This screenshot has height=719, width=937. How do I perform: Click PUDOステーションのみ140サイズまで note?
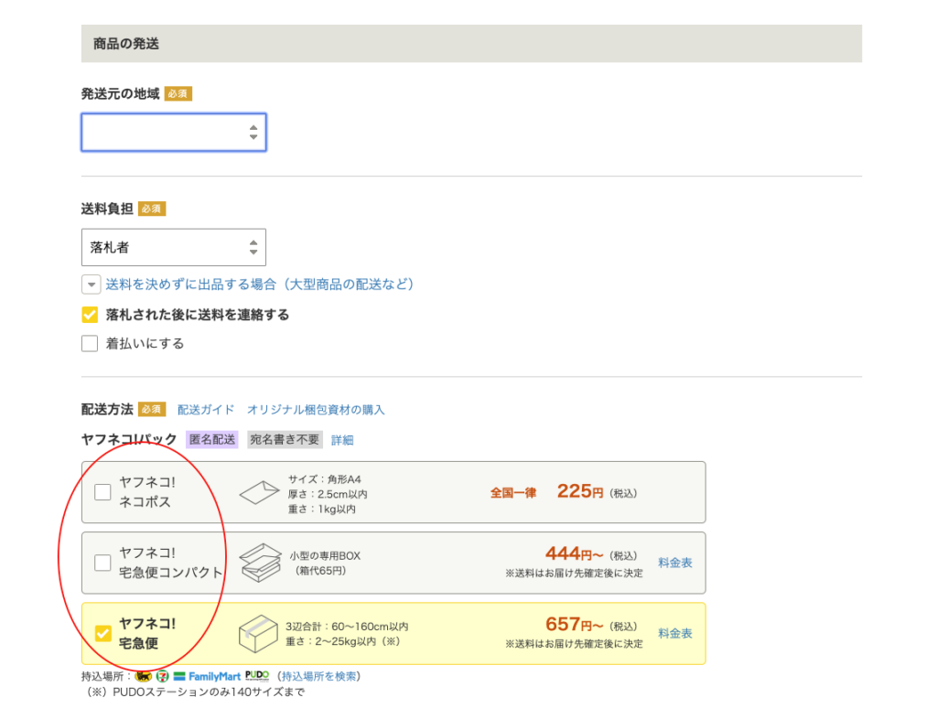tap(196, 692)
